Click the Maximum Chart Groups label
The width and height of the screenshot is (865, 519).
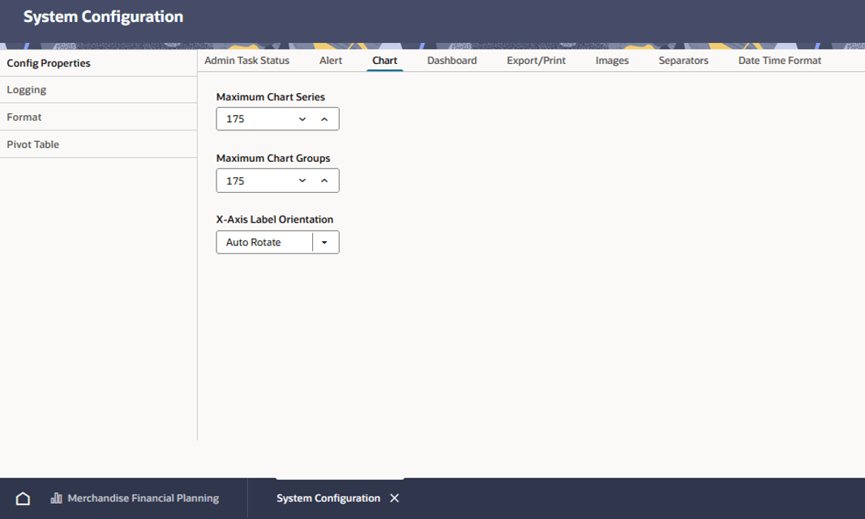[273, 158]
